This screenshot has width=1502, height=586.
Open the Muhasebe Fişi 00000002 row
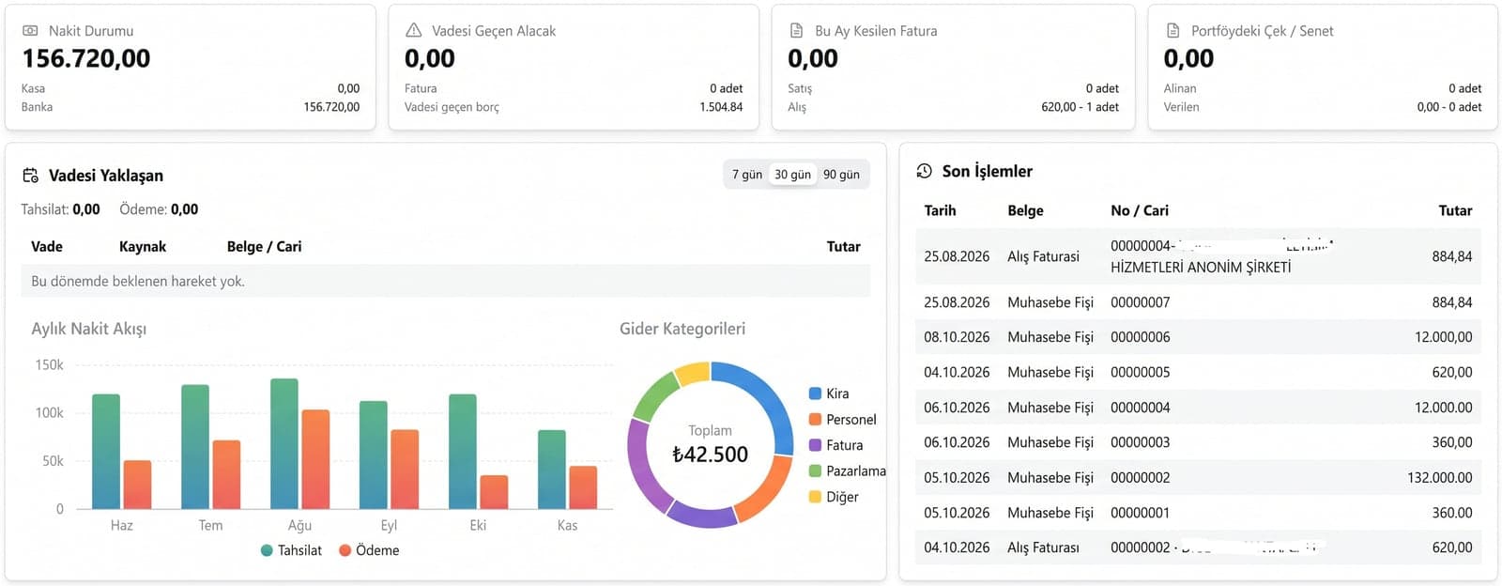pyautogui.click(x=1198, y=477)
